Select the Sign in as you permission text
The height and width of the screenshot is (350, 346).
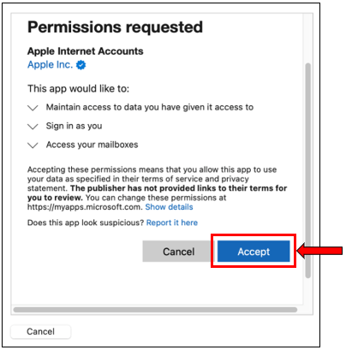click(x=74, y=126)
